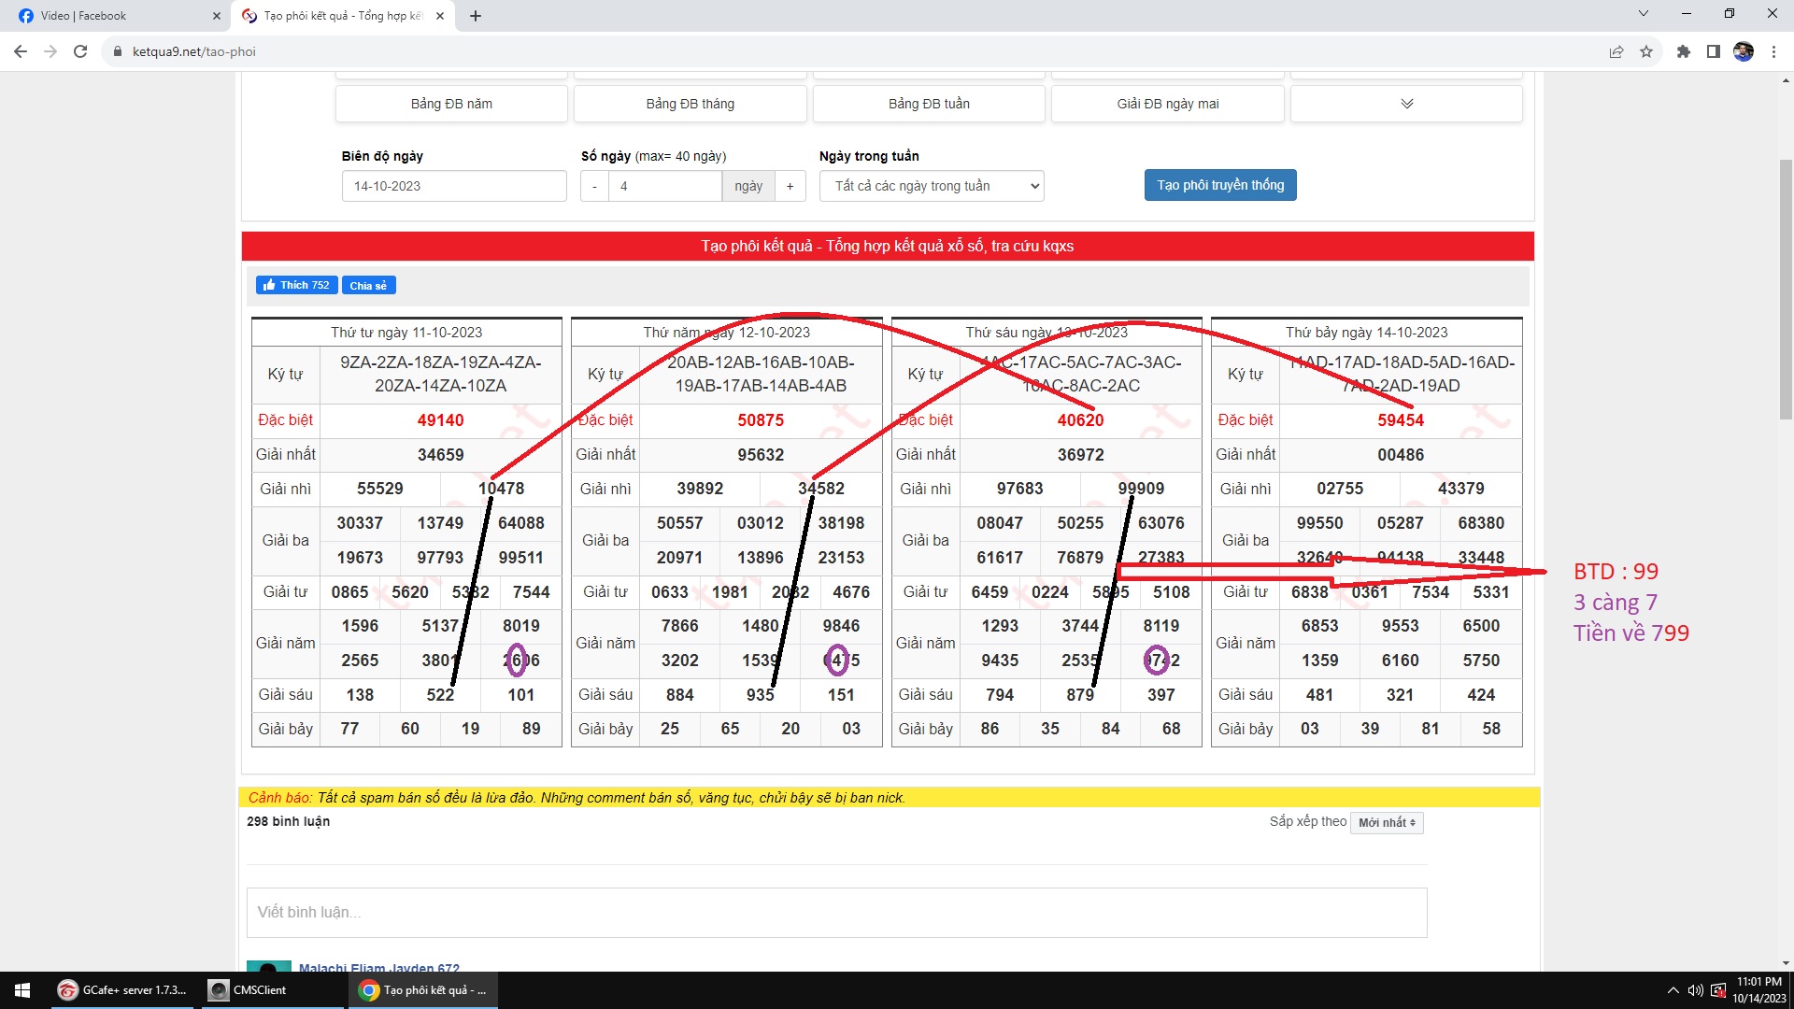The image size is (1794, 1009).
Task: Open the browser extensions puzzle icon
Action: 1683,51
